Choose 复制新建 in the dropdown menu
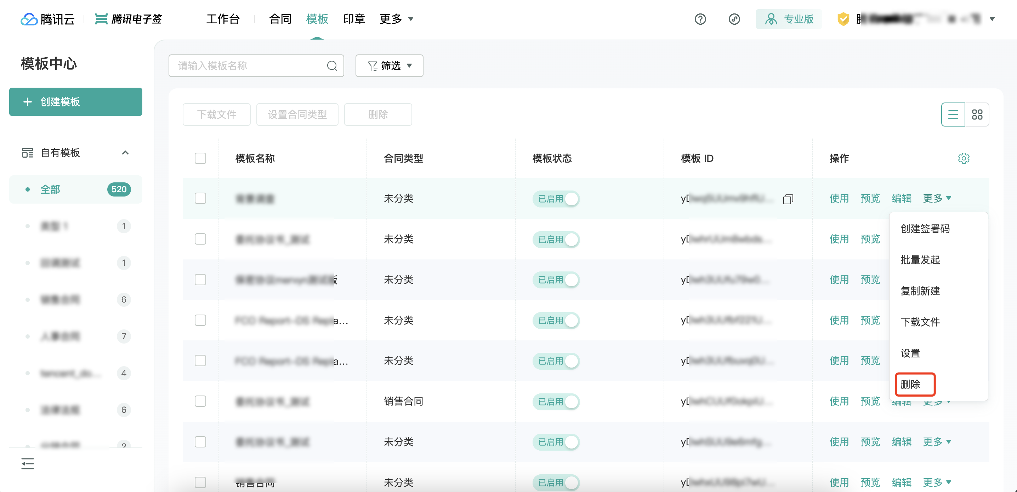The image size is (1017, 492). (x=920, y=291)
